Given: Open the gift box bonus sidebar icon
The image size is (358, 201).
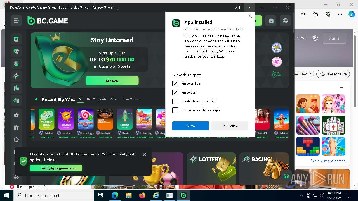Looking at the screenshot, I should pyautogui.click(x=16, y=127).
